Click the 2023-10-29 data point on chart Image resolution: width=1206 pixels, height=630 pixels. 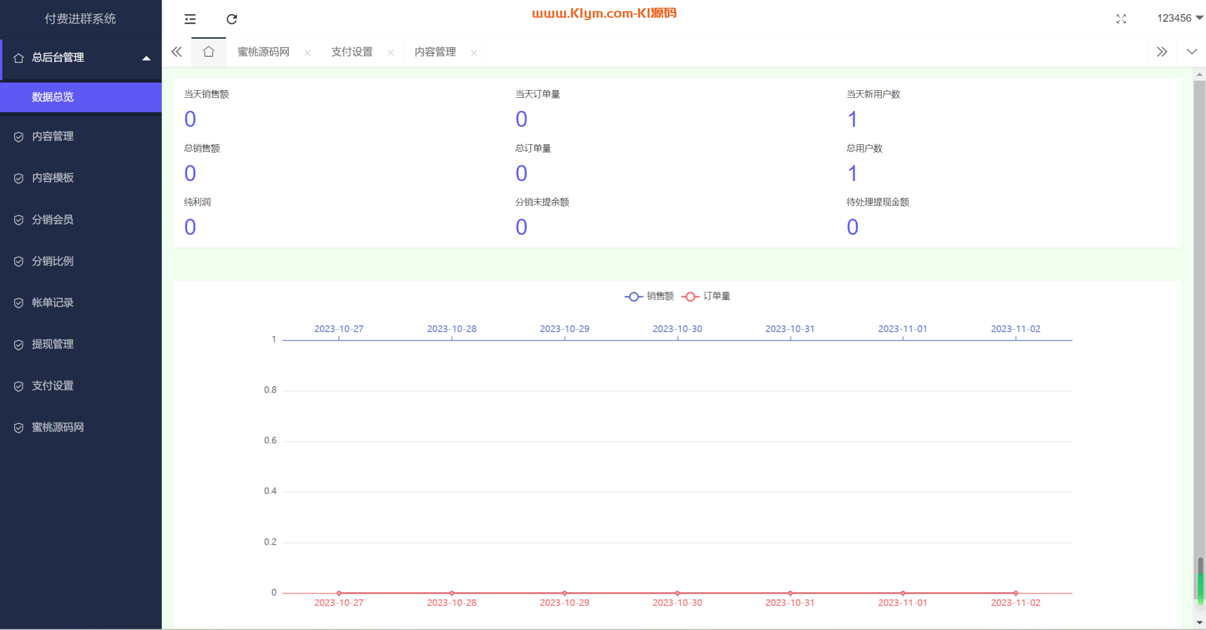pyautogui.click(x=565, y=593)
